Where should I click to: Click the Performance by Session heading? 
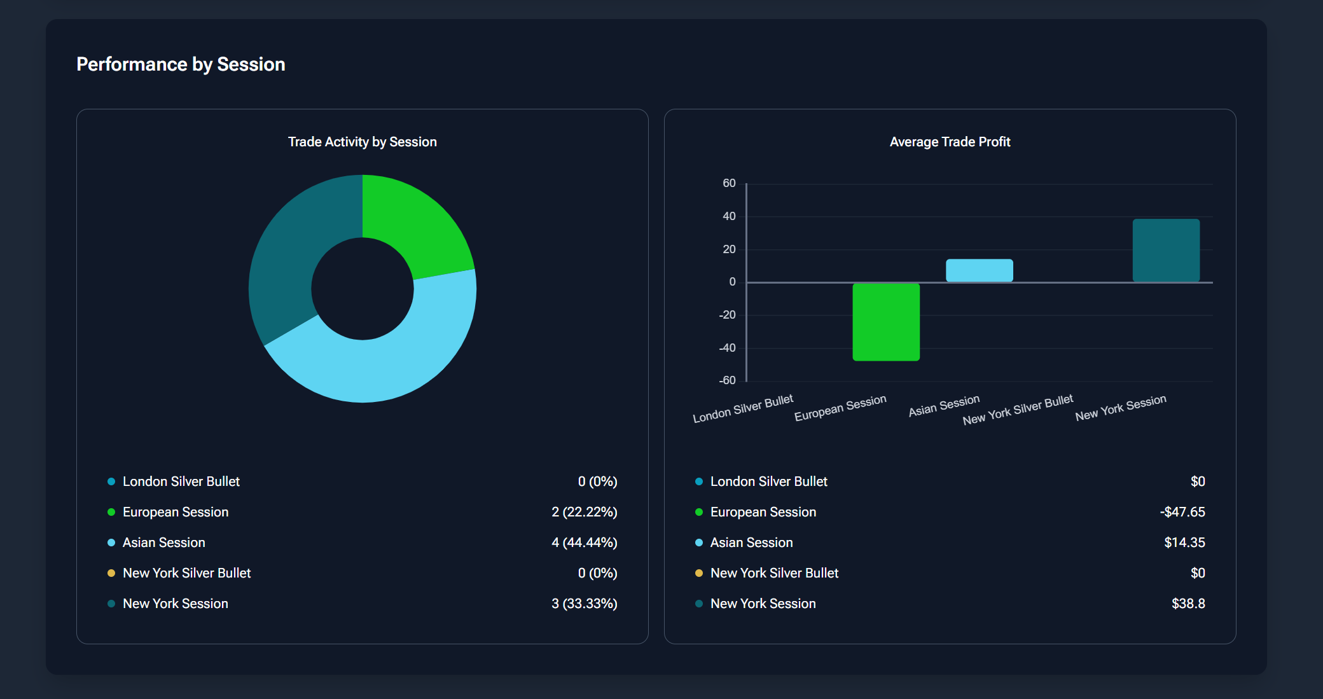(181, 64)
